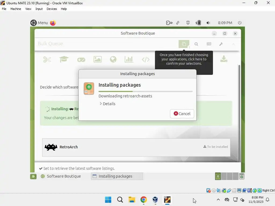Switch to Installing packages taskbar entry
The width and height of the screenshot is (275, 206).
[117, 176]
